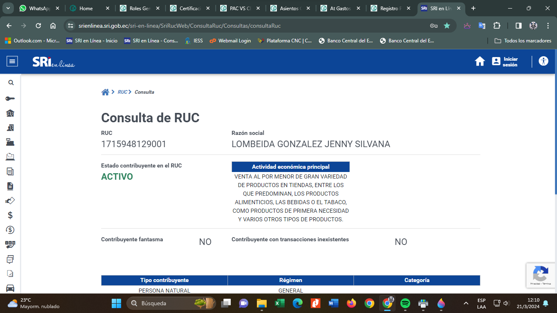Open the SRI hamburger menu
Viewport: 557px width, 313px height.
[12, 62]
